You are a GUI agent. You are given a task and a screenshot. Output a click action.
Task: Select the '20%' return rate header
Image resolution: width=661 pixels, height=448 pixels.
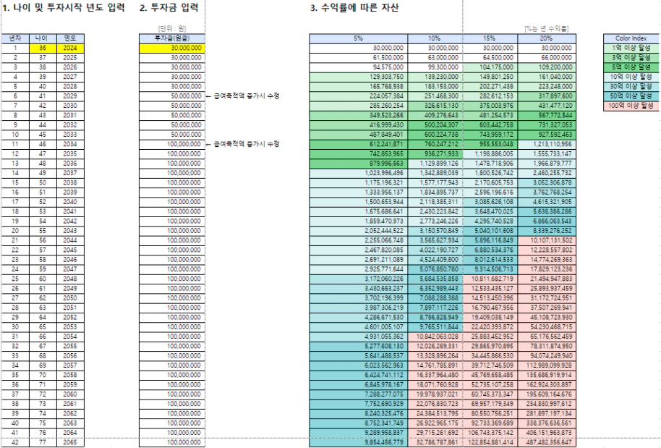(546, 38)
